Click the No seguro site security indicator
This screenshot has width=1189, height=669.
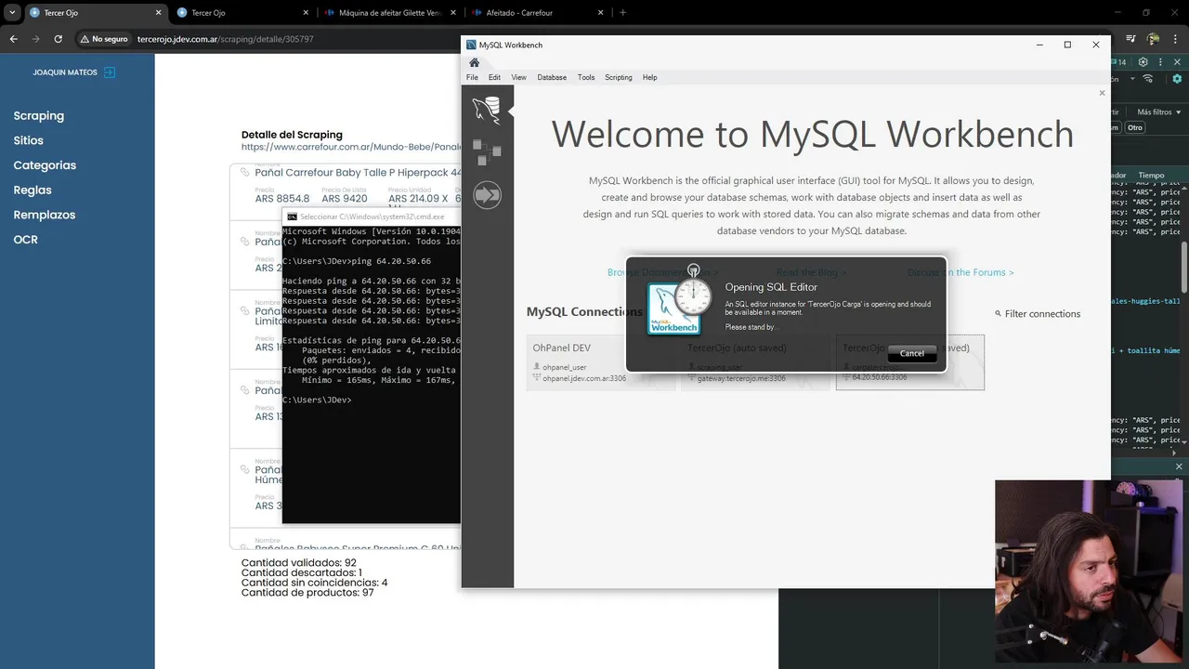click(x=104, y=39)
